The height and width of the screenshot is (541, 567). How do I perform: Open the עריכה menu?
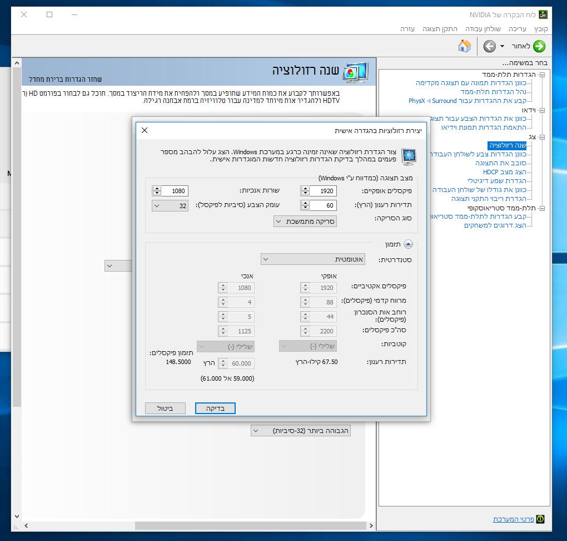click(x=518, y=28)
